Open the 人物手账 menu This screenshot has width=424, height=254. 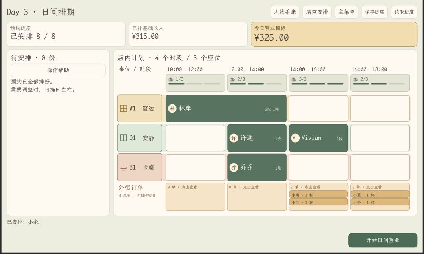pyautogui.click(x=285, y=12)
